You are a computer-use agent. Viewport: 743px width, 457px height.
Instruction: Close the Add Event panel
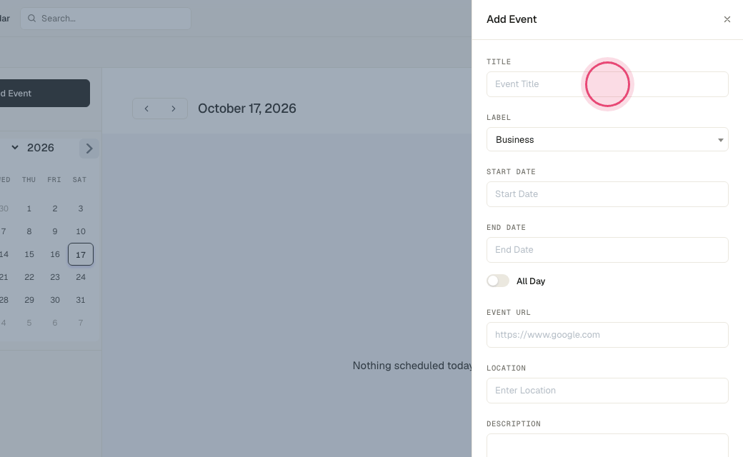(x=727, y=19)
